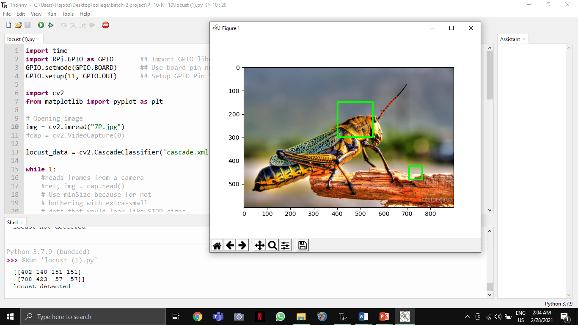Open the subplot configuration sliders icon

click(285, 245)
